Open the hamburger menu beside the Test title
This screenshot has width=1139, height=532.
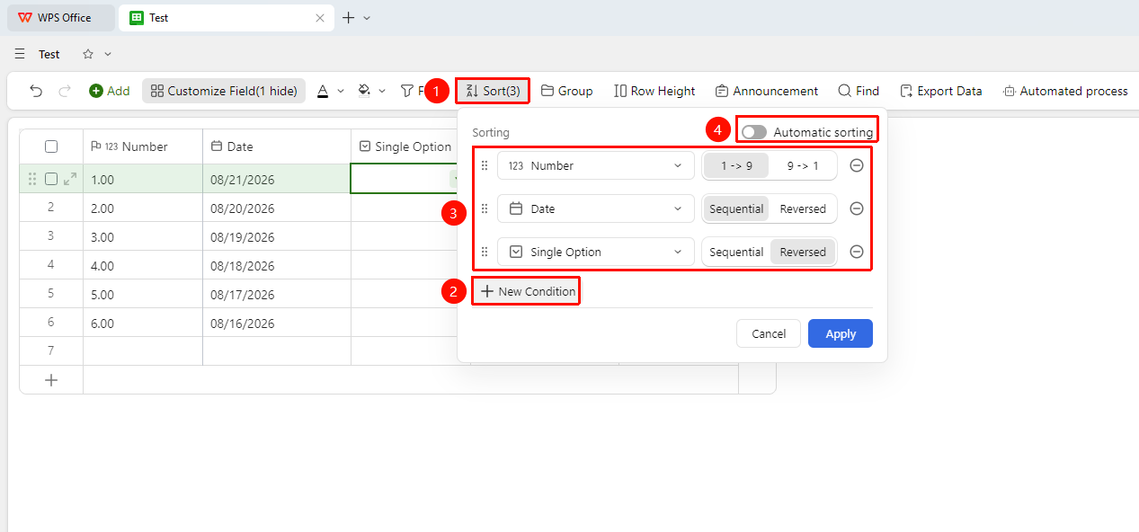tap(20, 54)
